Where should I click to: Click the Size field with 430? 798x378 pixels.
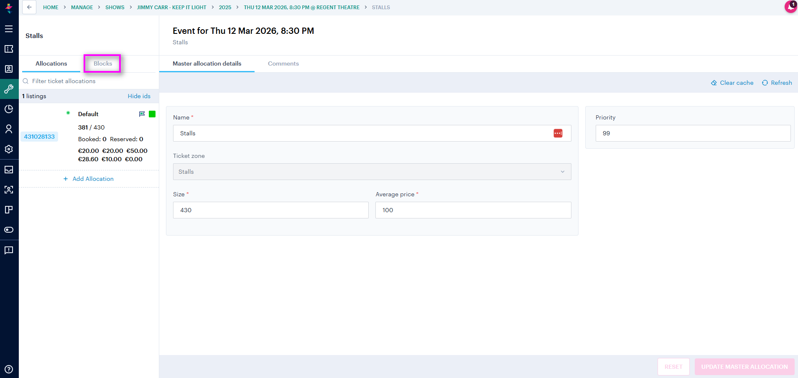[271, 210]
